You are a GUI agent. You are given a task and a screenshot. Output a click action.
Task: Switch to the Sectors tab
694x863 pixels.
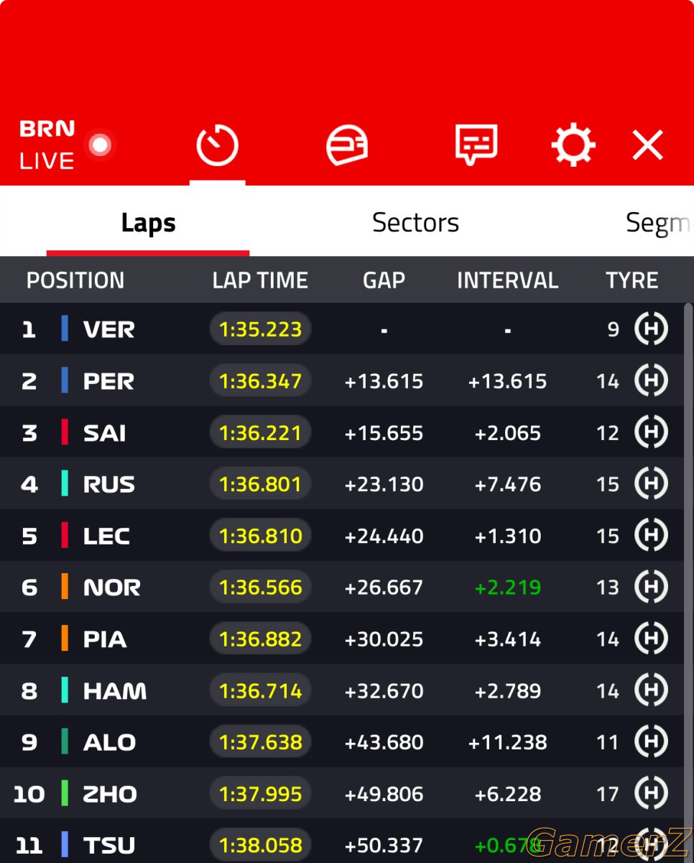click(x=415, y=223)
